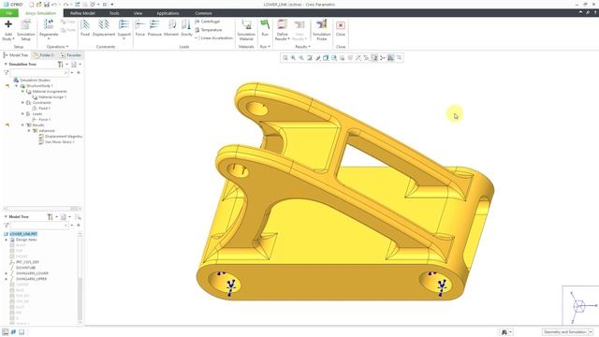
Task: Collapse the Constraints tree node
Action: click(22, 103)
